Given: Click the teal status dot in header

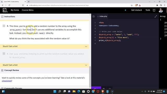Looking at the screenshot, I should point(125,10).
